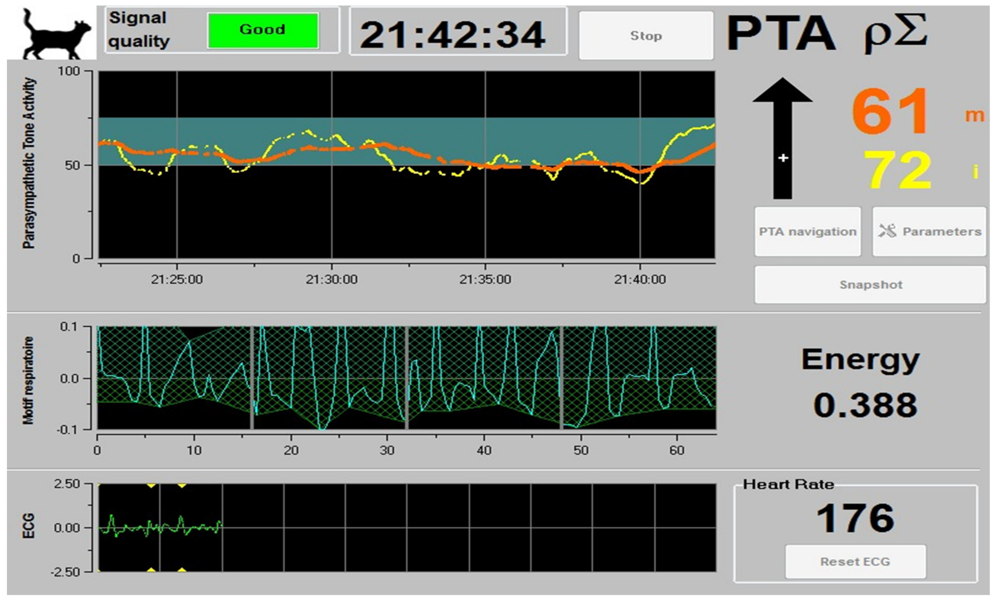Click the black upward trend arrow
The width and height of the screenshot is (996, 601).
(x=783, y=121)
